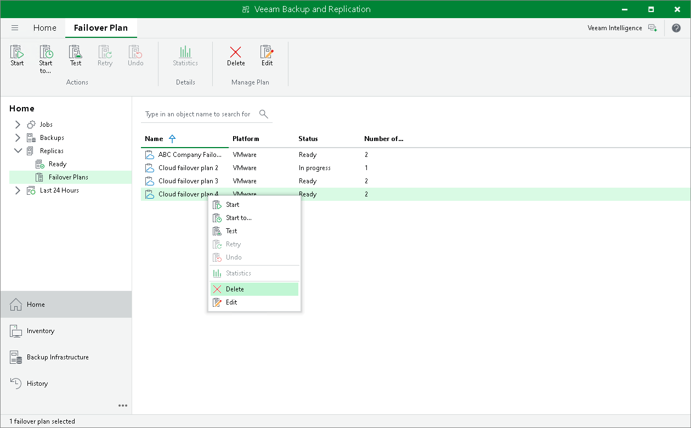Expand the Last 24 Hours node
This screenshot has width=691, height=428.
point(18,190)
